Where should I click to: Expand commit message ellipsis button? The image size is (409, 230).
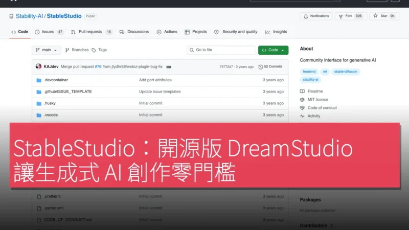pyautogui.click(x=169, y=67)
